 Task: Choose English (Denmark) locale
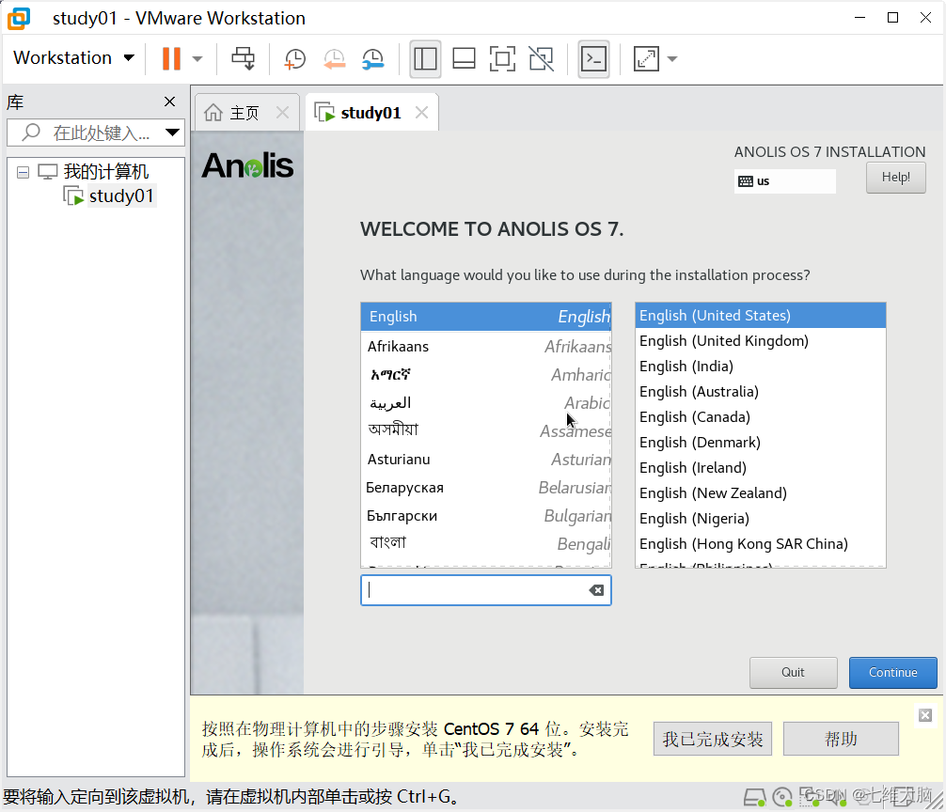coord(760,442)
